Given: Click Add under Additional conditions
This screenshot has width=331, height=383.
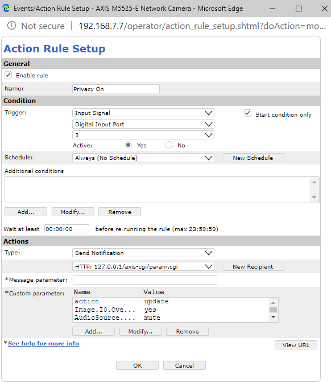Looking at the screenshot, I should (26, 212).
